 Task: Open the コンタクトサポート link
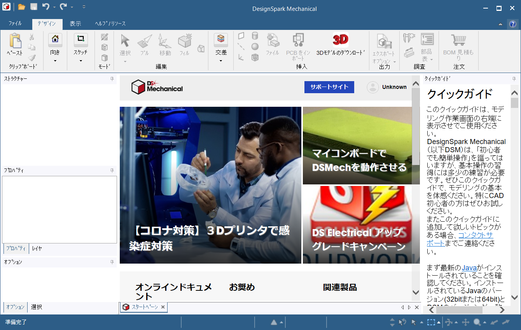(x=460, y=239)
